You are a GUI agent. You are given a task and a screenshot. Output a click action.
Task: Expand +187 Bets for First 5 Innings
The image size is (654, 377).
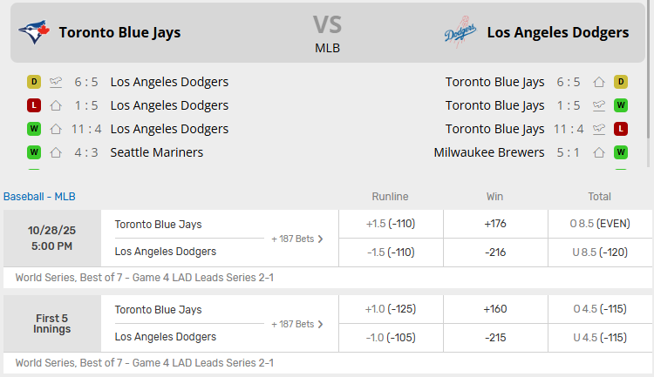click(x=297, y=324)
